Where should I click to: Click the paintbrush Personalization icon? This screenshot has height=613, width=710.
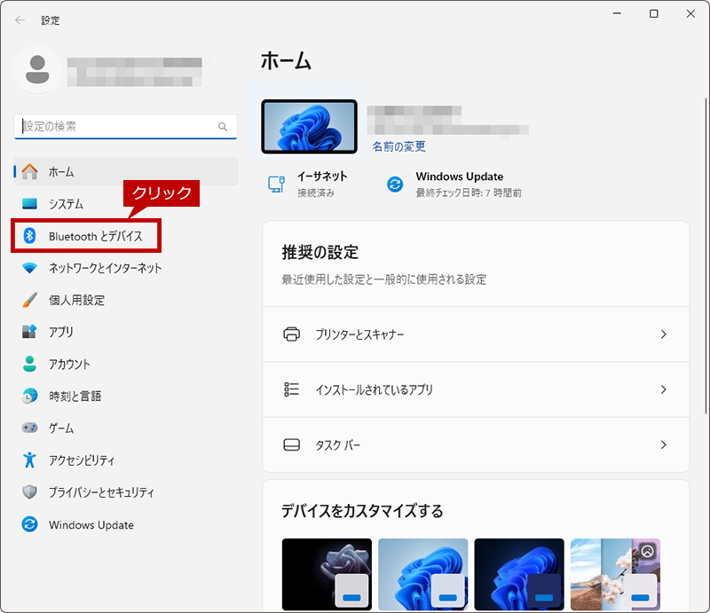[29, 300]
